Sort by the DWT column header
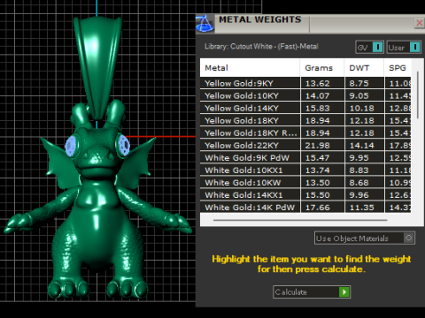Screen dimensions: 425x318 (x=364, y=68)
